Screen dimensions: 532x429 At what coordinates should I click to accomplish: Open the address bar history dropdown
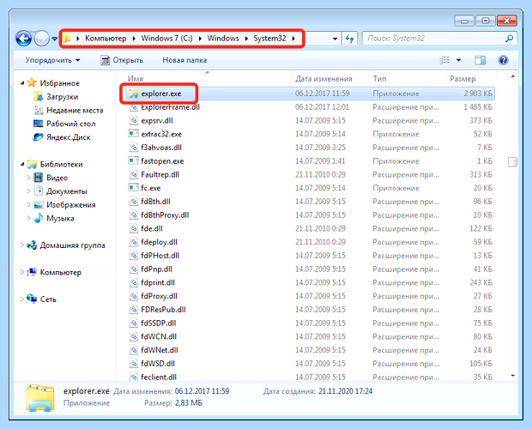click(335, 39)
